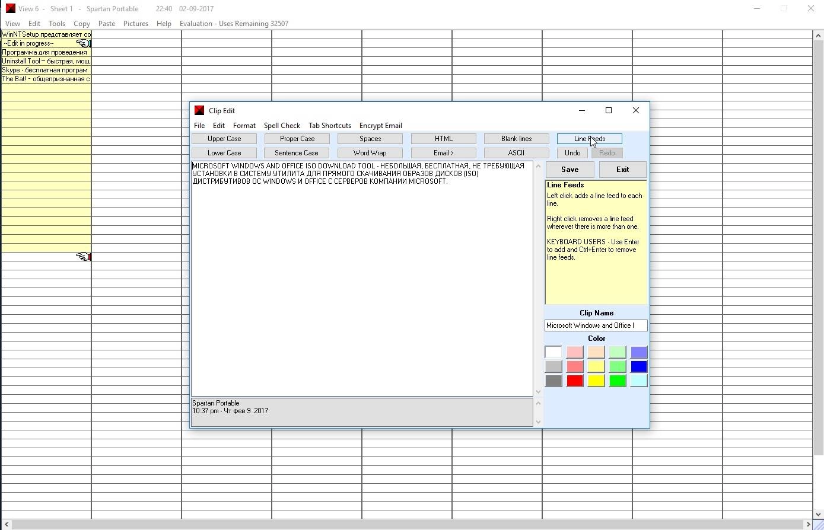Select the Uninstall Tool clip row
The height and width of the screenshot is (530, 824).
[x=46, y=61]
